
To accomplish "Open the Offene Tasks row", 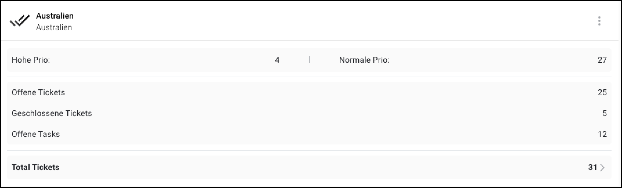I will point(36,134).
